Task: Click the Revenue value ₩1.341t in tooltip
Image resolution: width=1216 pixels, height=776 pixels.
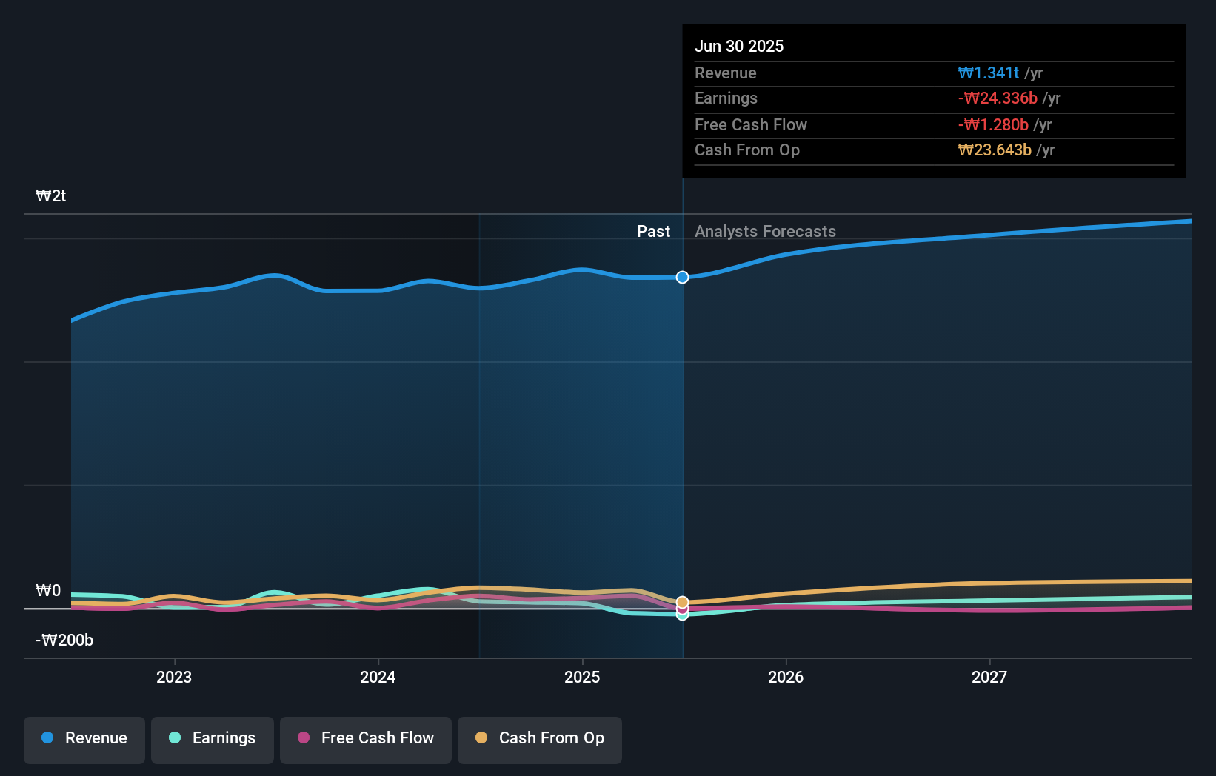Action: click(991, 73)
